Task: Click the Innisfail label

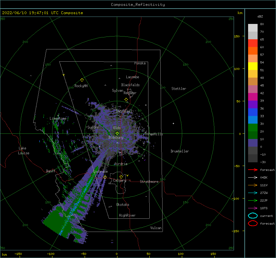Action: click(x=124, y=111)
